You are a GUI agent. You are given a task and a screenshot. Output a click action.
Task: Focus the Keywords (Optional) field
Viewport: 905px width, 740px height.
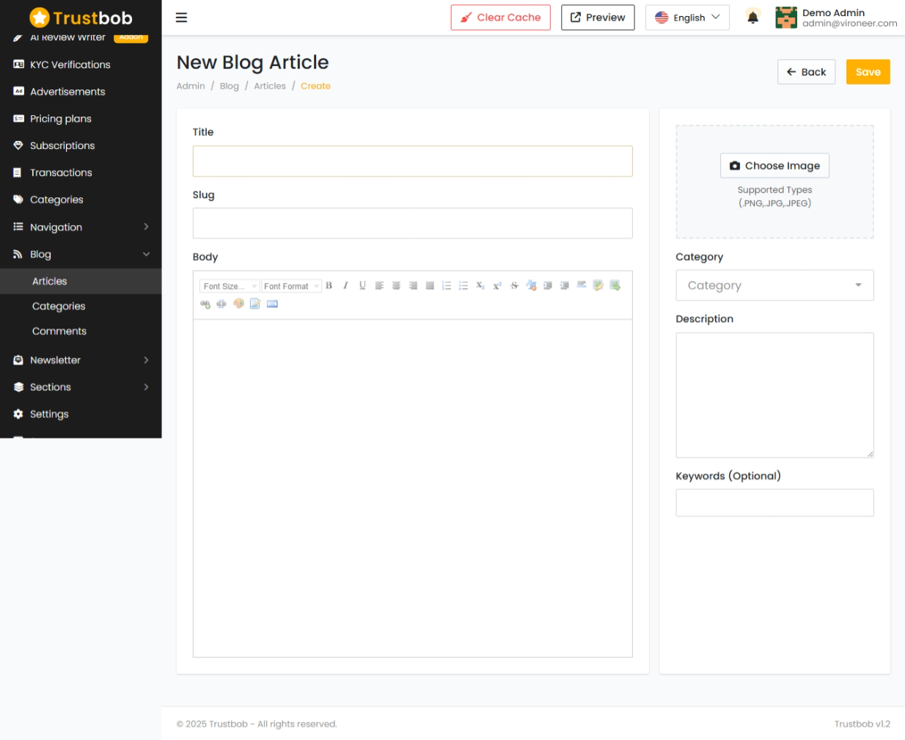774,503
